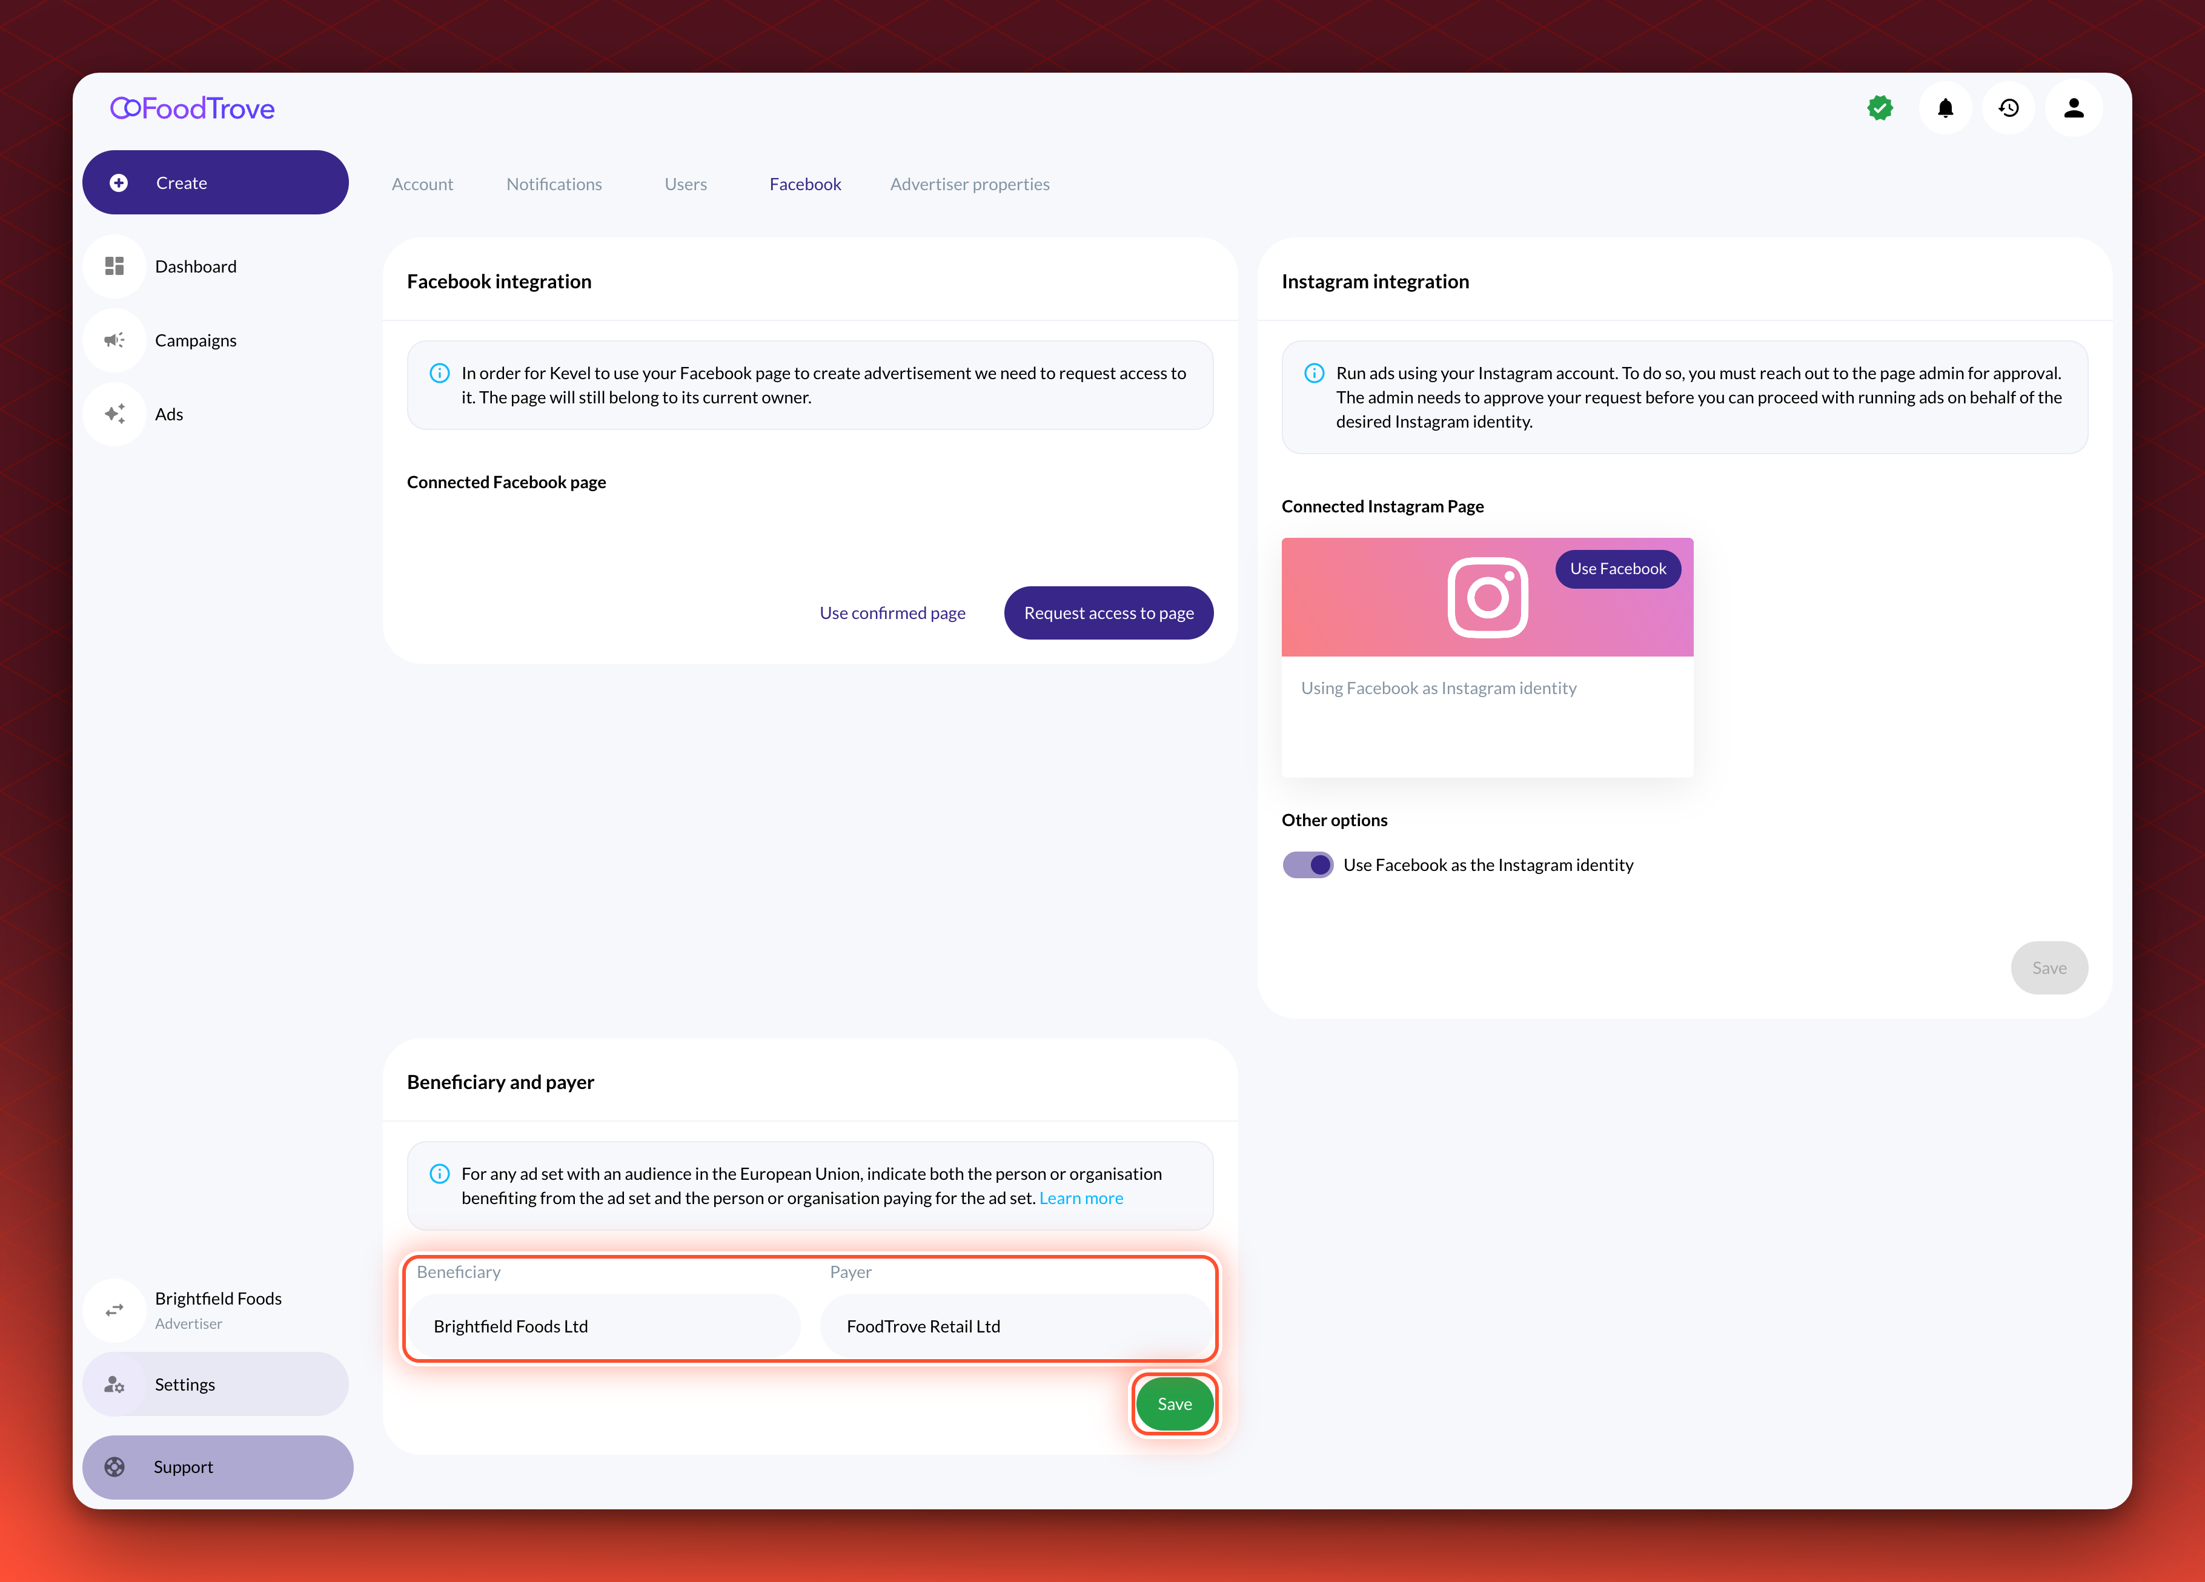
Task: Switch to the Account tab
Action: [x=422, y=185]
